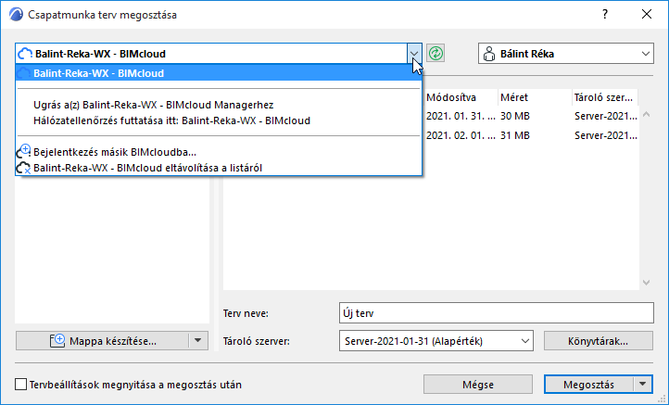669x405 pixels.
Task: Choose BIMcloud eltávolítása a listáról
Action: 147,168
